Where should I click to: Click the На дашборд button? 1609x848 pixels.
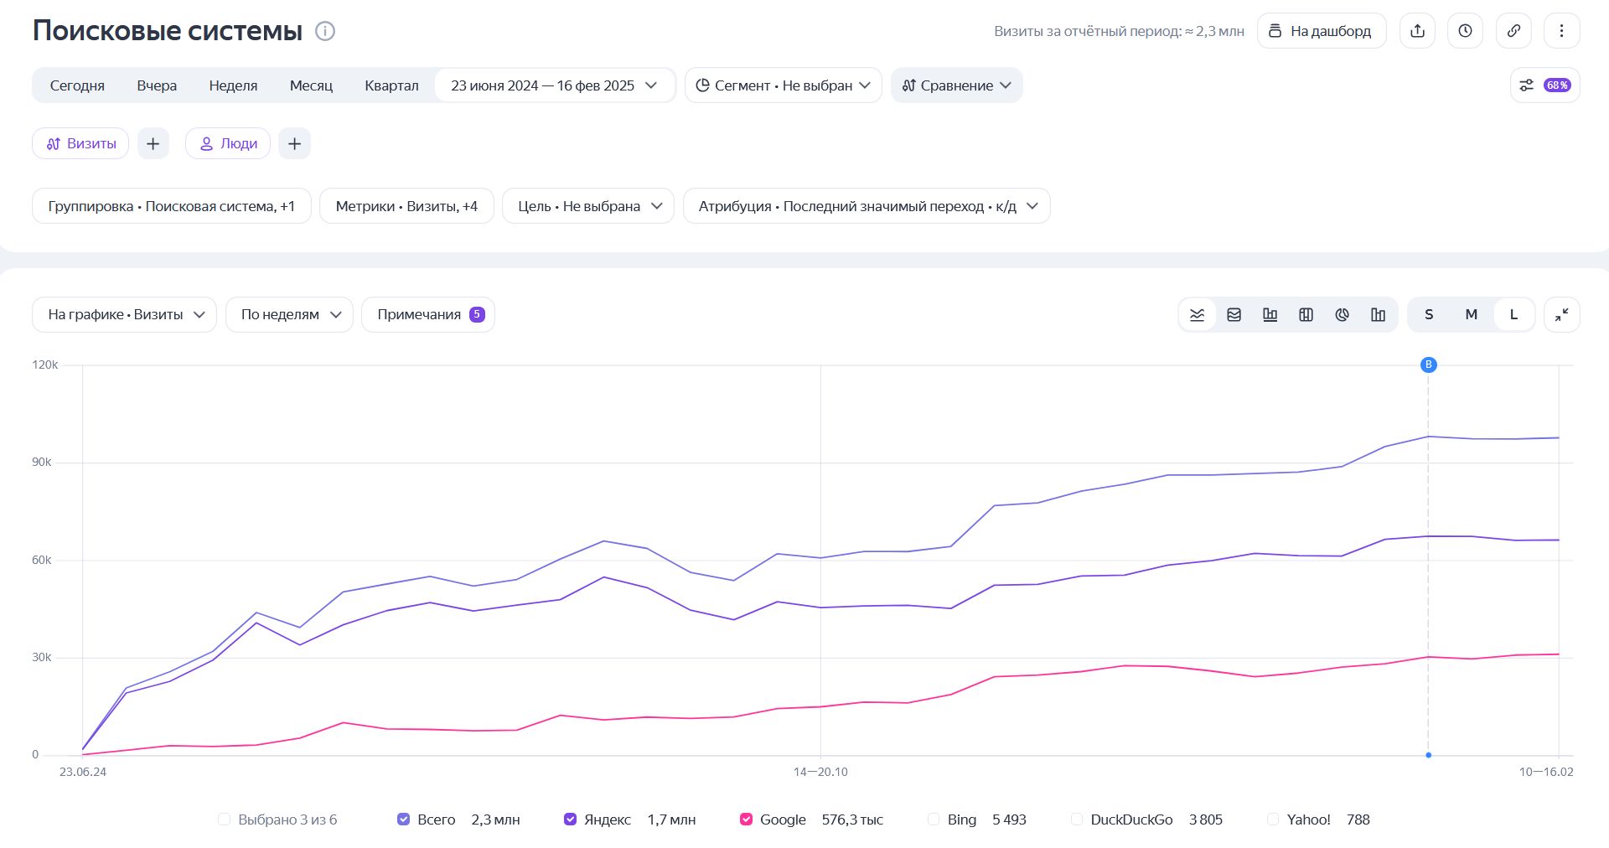[1322, 31]
